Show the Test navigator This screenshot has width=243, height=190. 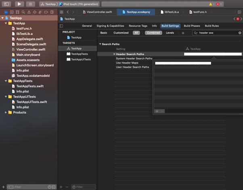coord(35,12)
